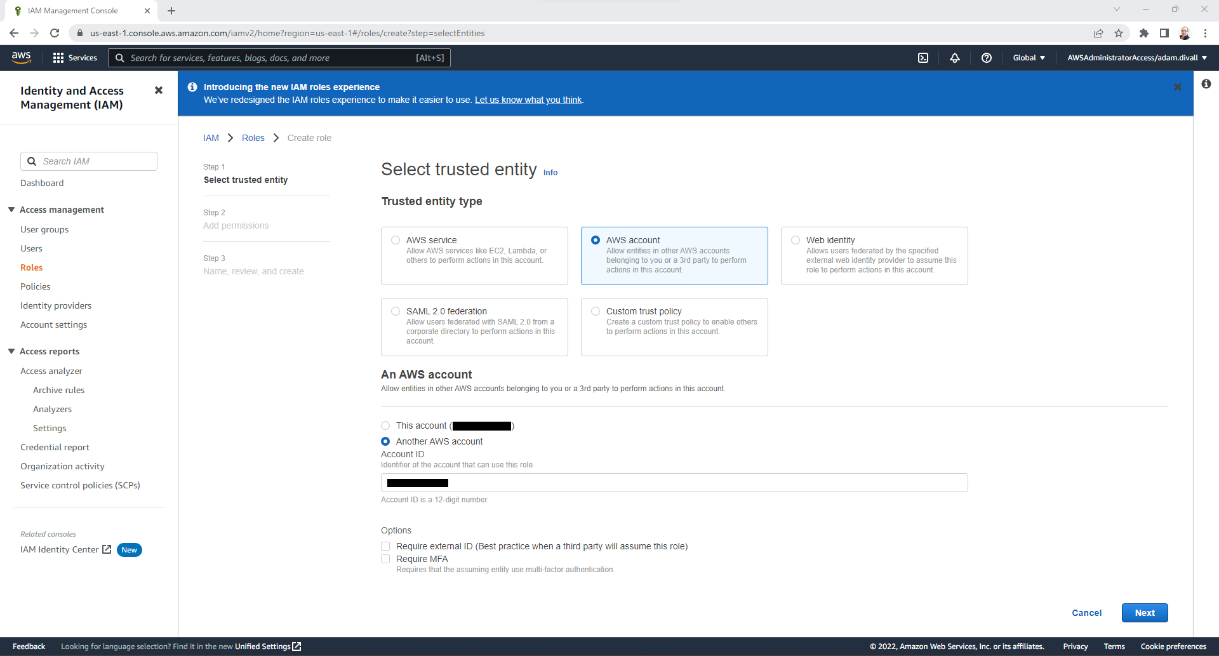Launch CloudShell terminal icon
The height and width of the screenshot is (656, 1219).
point(923,58)
